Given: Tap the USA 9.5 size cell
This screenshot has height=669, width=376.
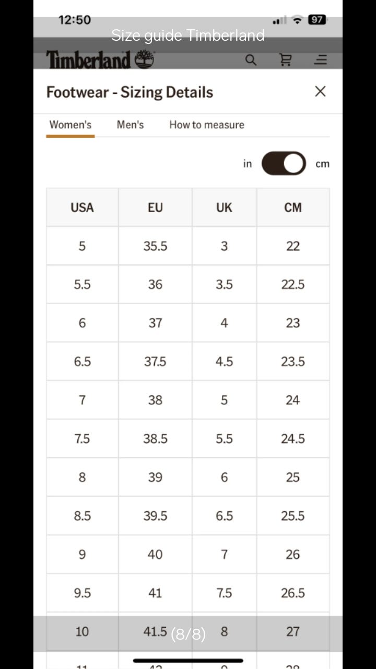Looking at the screenshot, I should (x=82, y=593).
